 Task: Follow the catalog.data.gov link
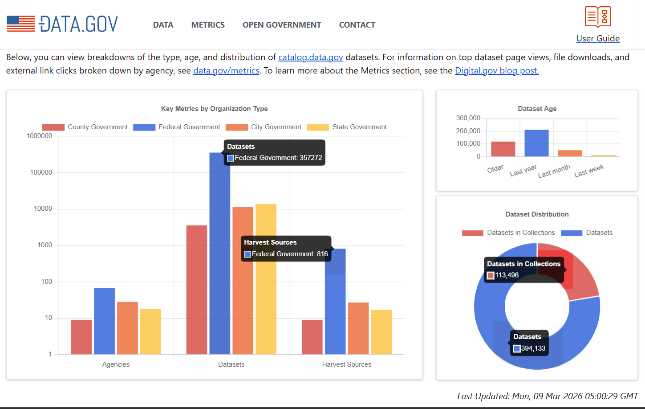[x=310, y=57]
